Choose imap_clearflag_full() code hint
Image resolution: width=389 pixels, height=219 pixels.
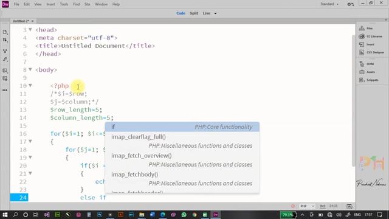(x=182, y=141)
